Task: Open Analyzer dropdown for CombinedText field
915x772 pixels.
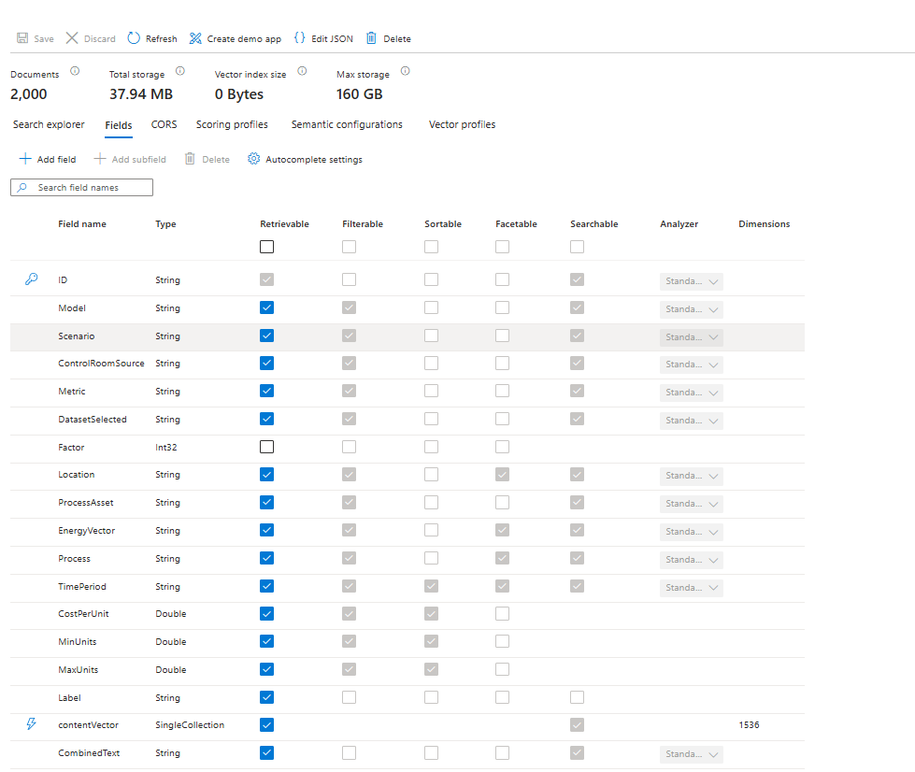Action: (x=692, y=754)
